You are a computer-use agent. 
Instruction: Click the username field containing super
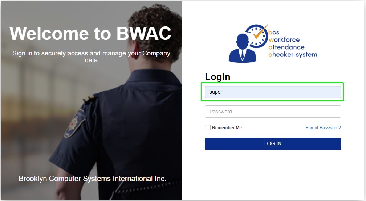click(273, 92)
